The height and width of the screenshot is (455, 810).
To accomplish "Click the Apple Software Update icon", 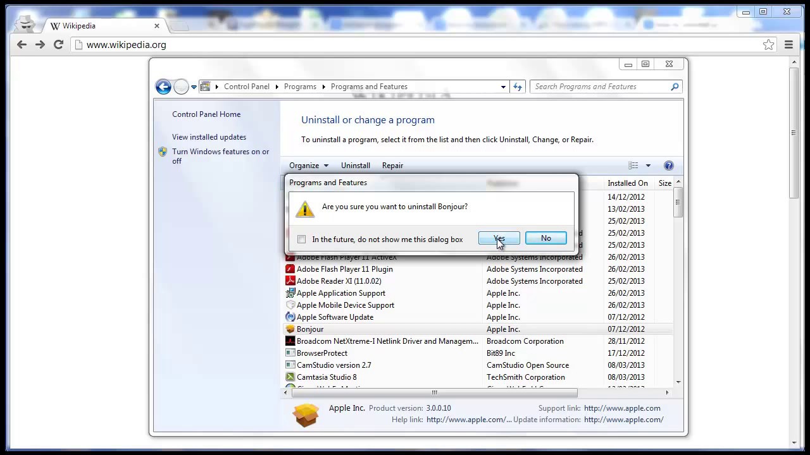I will coord(290,317).
